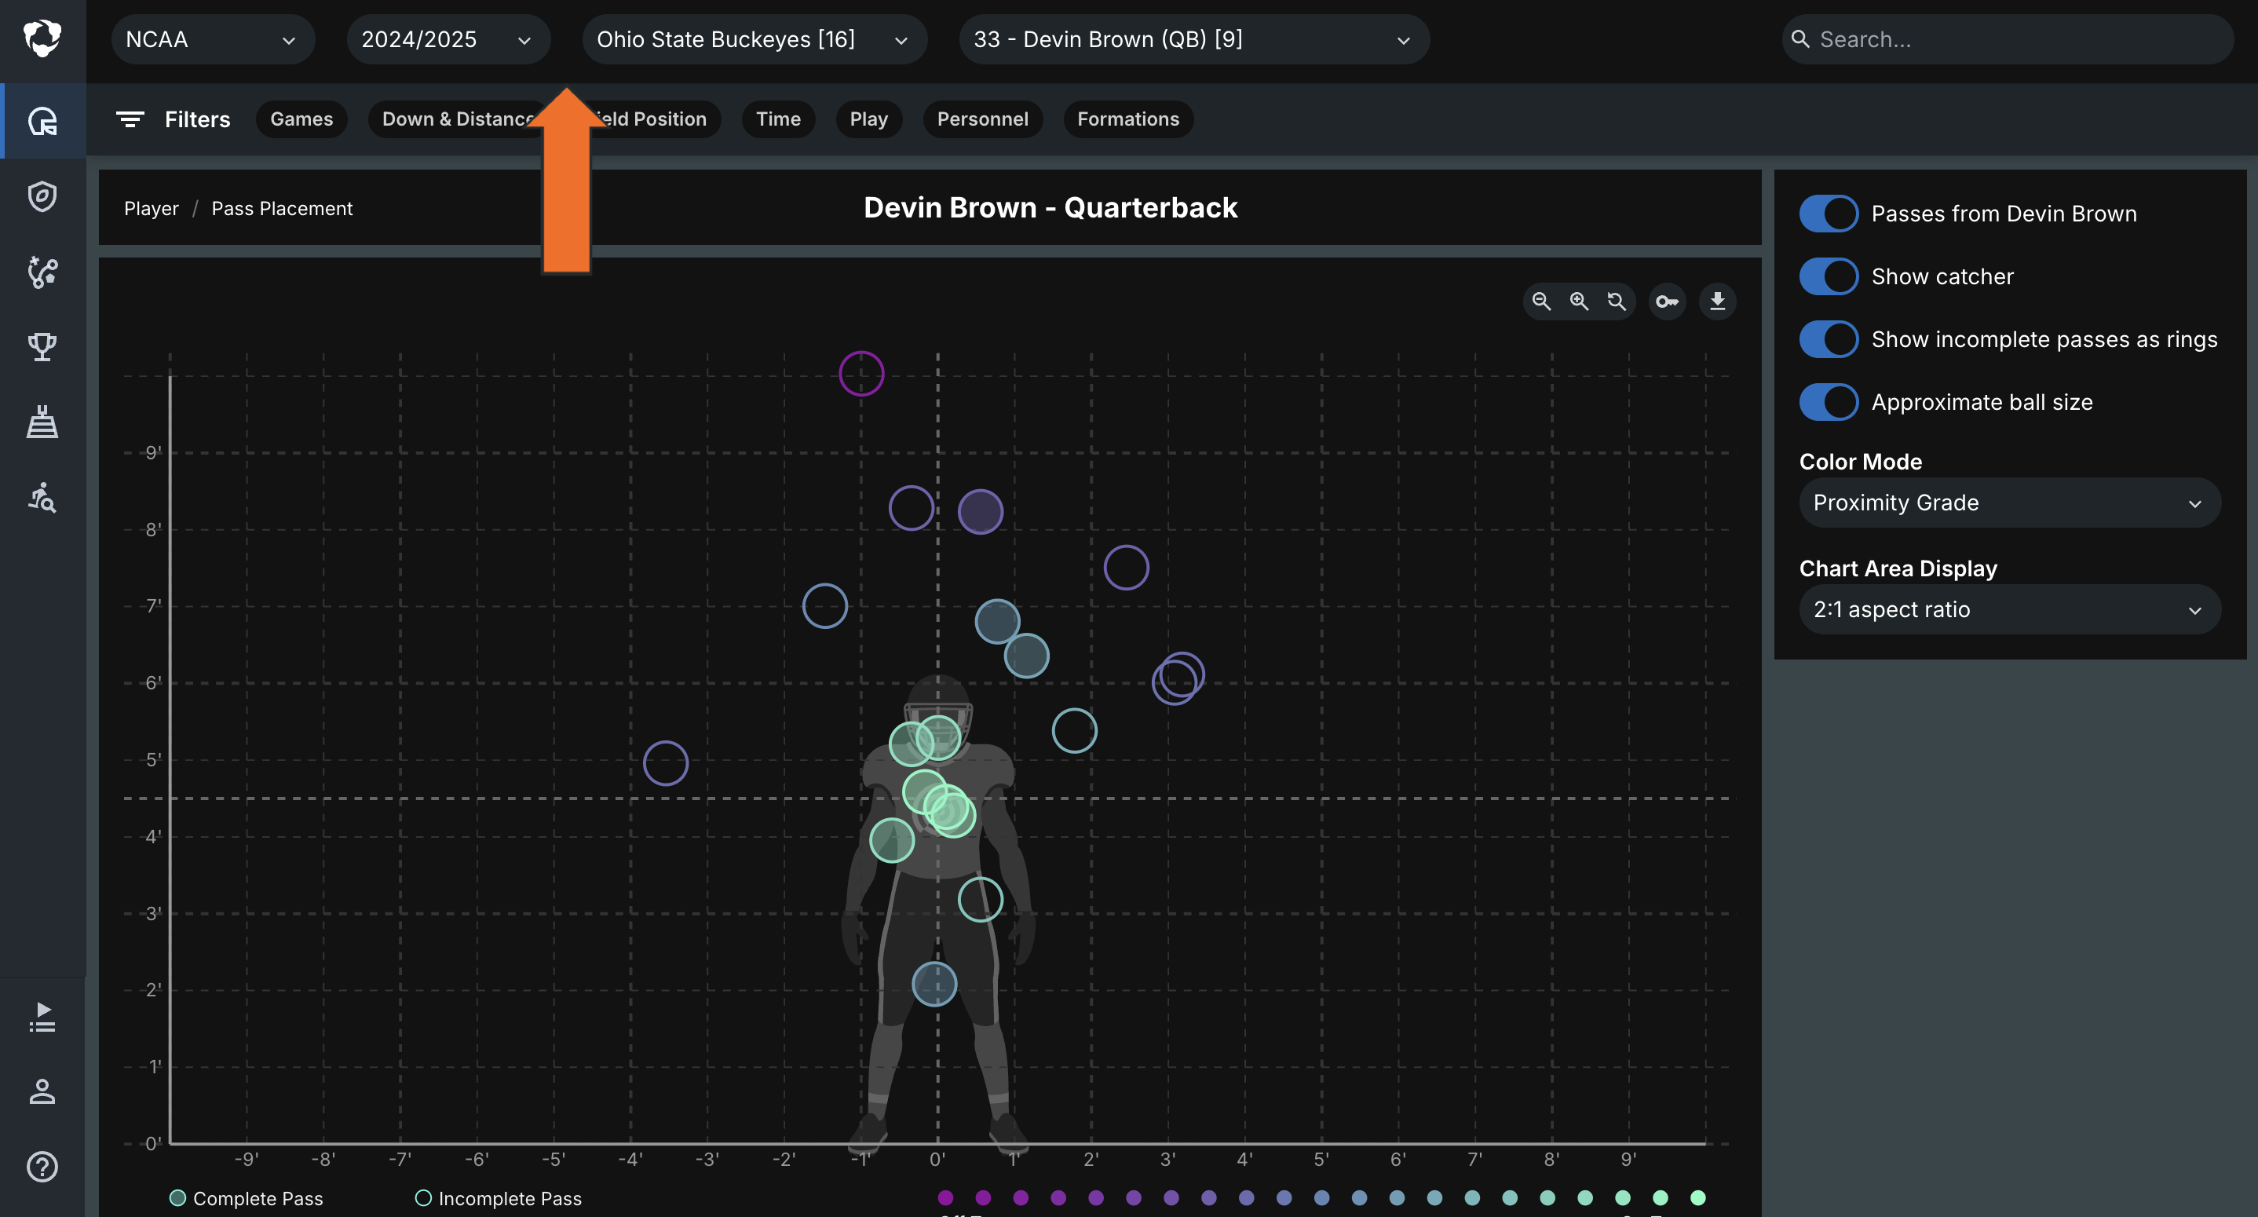Click the Filters icon with lines
Image resolution: width=2258 pixels, height=1217 pixels.
pos(130,119)
